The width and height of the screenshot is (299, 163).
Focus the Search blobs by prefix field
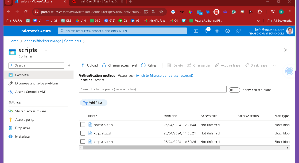153,89
